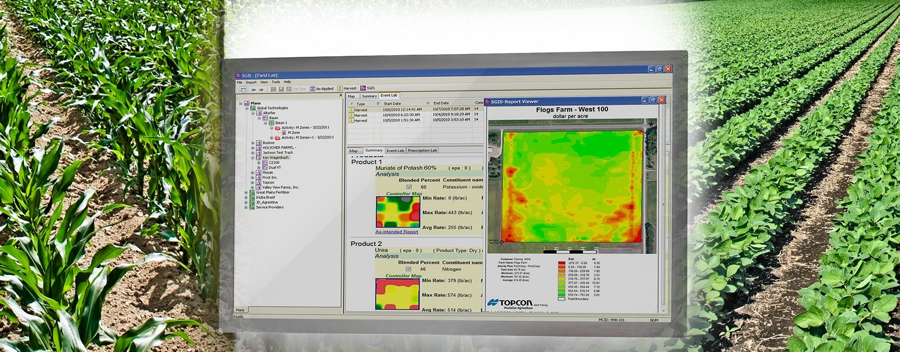Click the Muriate of Potash controller map thumbnail
900x352 pixels.
[x=398, y=212]
